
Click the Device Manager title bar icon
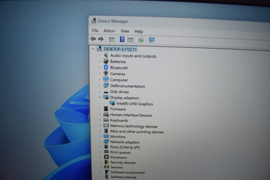[x=94, y=21]
